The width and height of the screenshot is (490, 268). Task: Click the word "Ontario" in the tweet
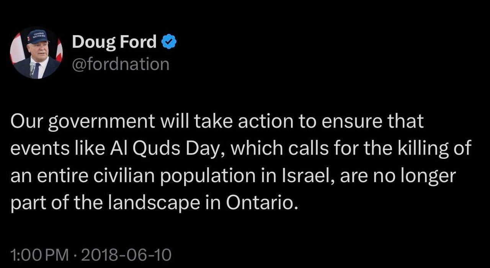tap(261, 202)
